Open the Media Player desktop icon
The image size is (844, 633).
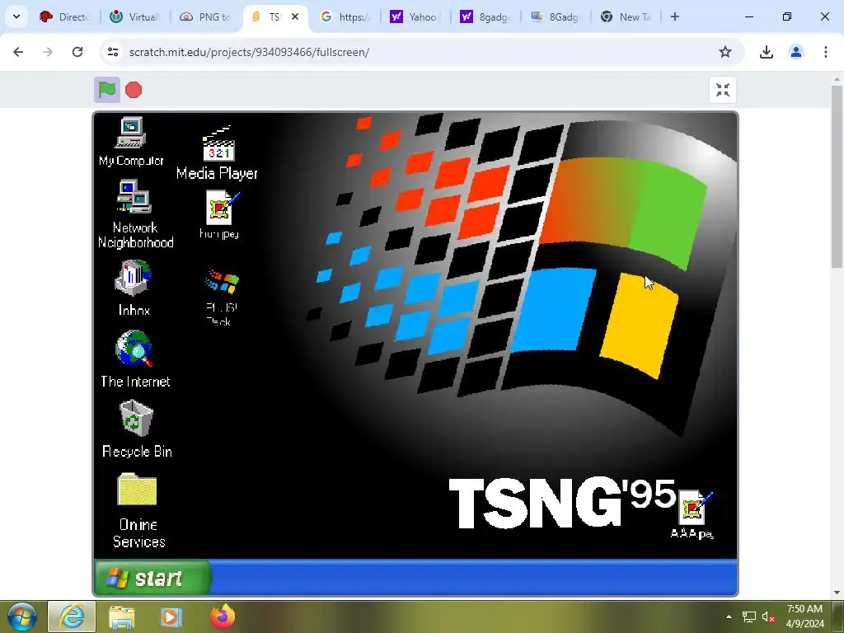pos(217,152)
